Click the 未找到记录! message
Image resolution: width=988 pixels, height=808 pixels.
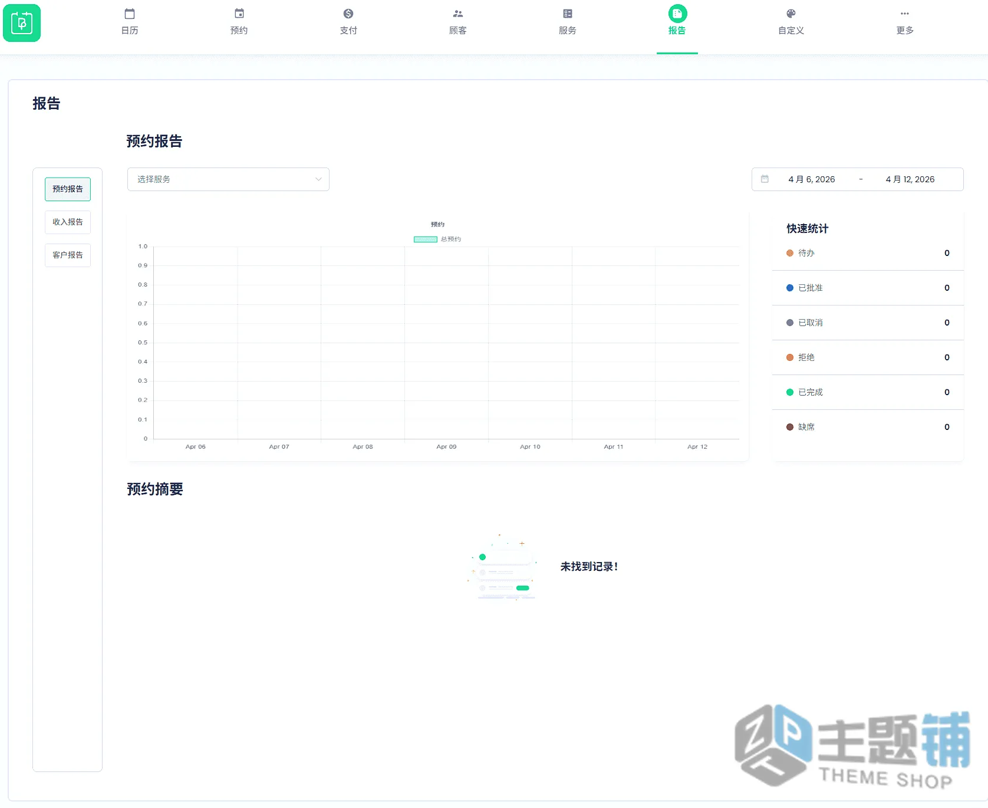tap(589, 567)
